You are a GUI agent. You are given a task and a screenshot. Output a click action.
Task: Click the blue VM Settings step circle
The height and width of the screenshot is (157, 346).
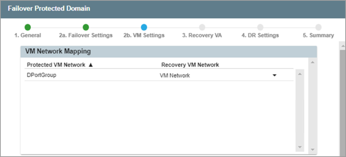click(x=144, y=27)
